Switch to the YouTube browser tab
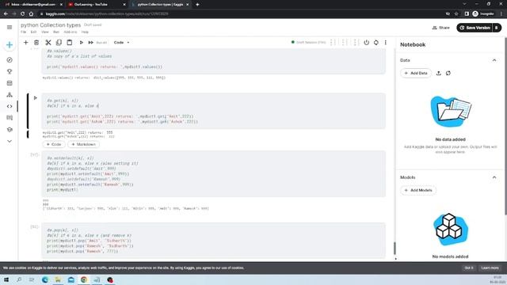 (x=97, y=5)
